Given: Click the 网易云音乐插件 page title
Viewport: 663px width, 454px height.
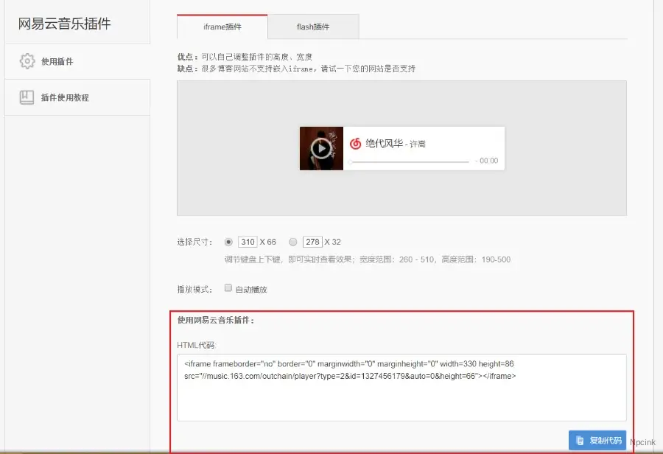Looking at the screenshot, I should (64, 24).
